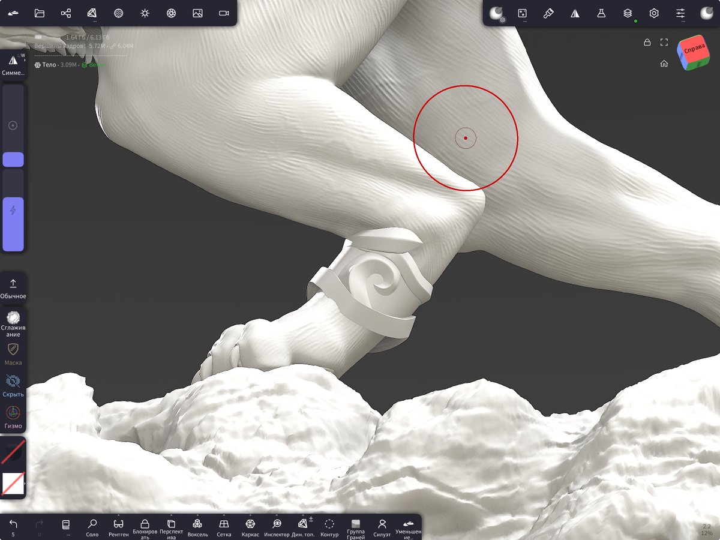This screenshot has height=540, width=720.
Task: Click the white crossed-out color swatch
Action: click(13, 483)
